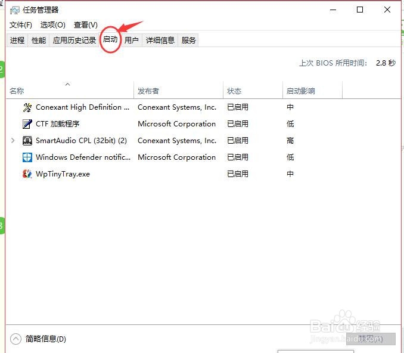Screen dimensions: 404x353
Task: Click 已启用 status of CTF 加载程序
Action: pyautogui.click(x=238, y=124)
